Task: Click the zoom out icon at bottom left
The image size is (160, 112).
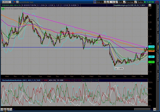Action: pos(8,109)
